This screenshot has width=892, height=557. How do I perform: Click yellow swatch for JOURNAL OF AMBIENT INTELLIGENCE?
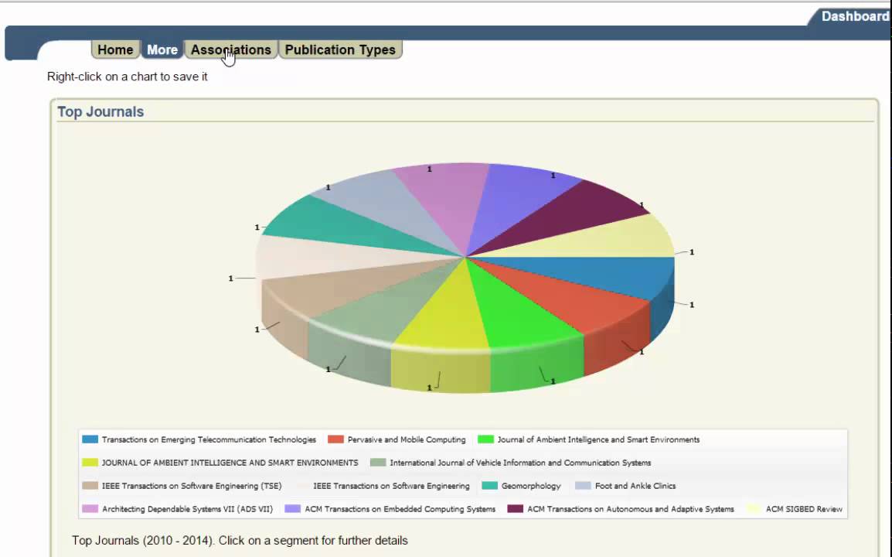click(x=90, y=463)
